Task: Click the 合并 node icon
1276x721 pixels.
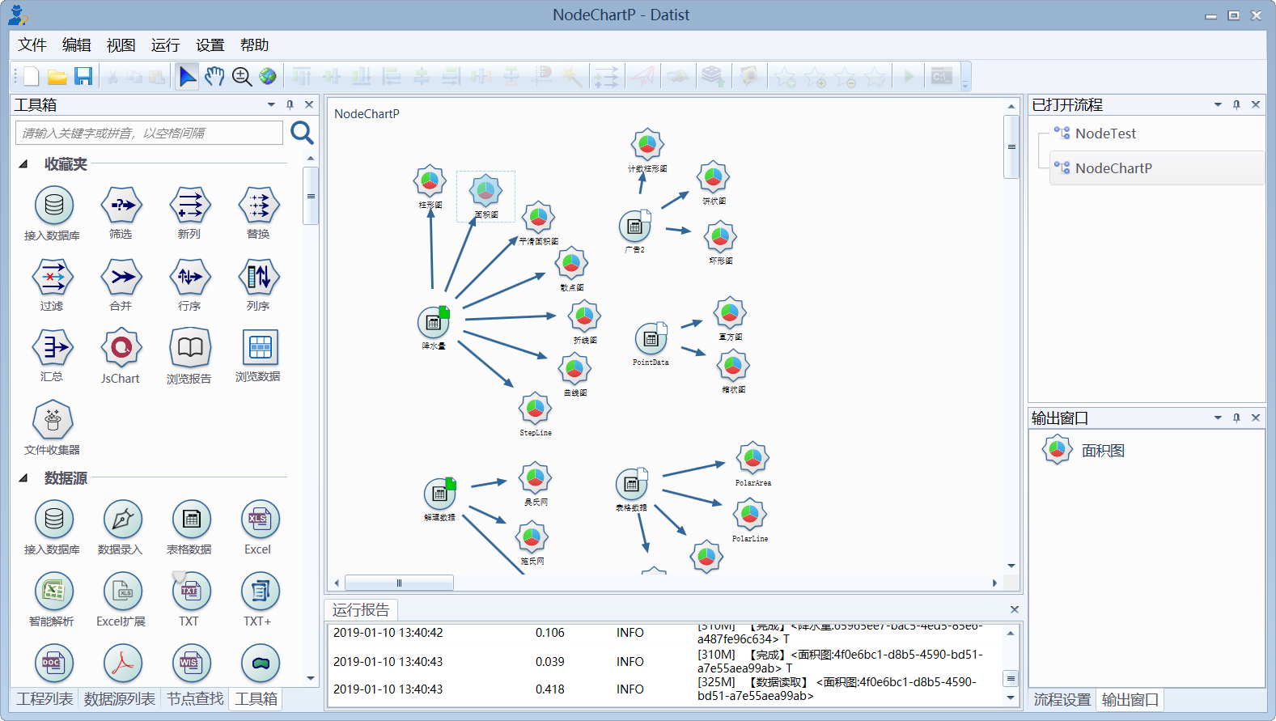Action: [x=121, y=277]
